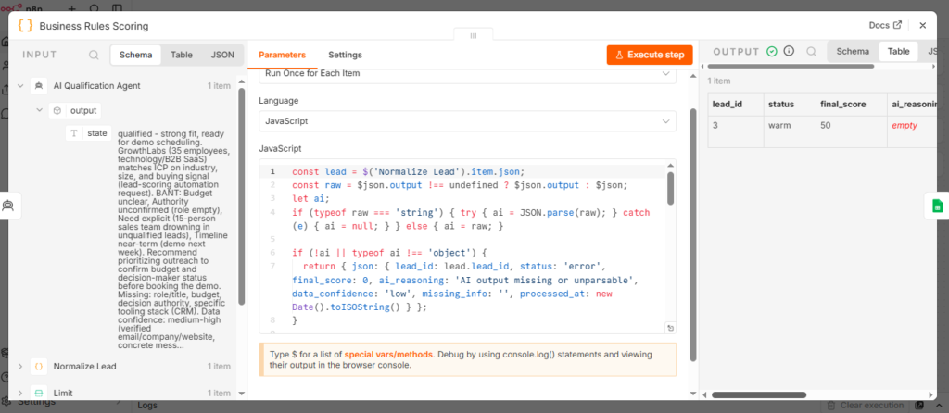Switch input view to Table tab
The height and width of the screenshot is (413, 949).
click(x=182, y=55)
